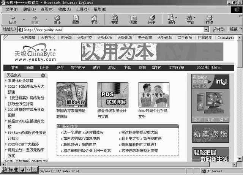
Task: Open 如何选购称心如意电脑 link
Action: point(82,139)
